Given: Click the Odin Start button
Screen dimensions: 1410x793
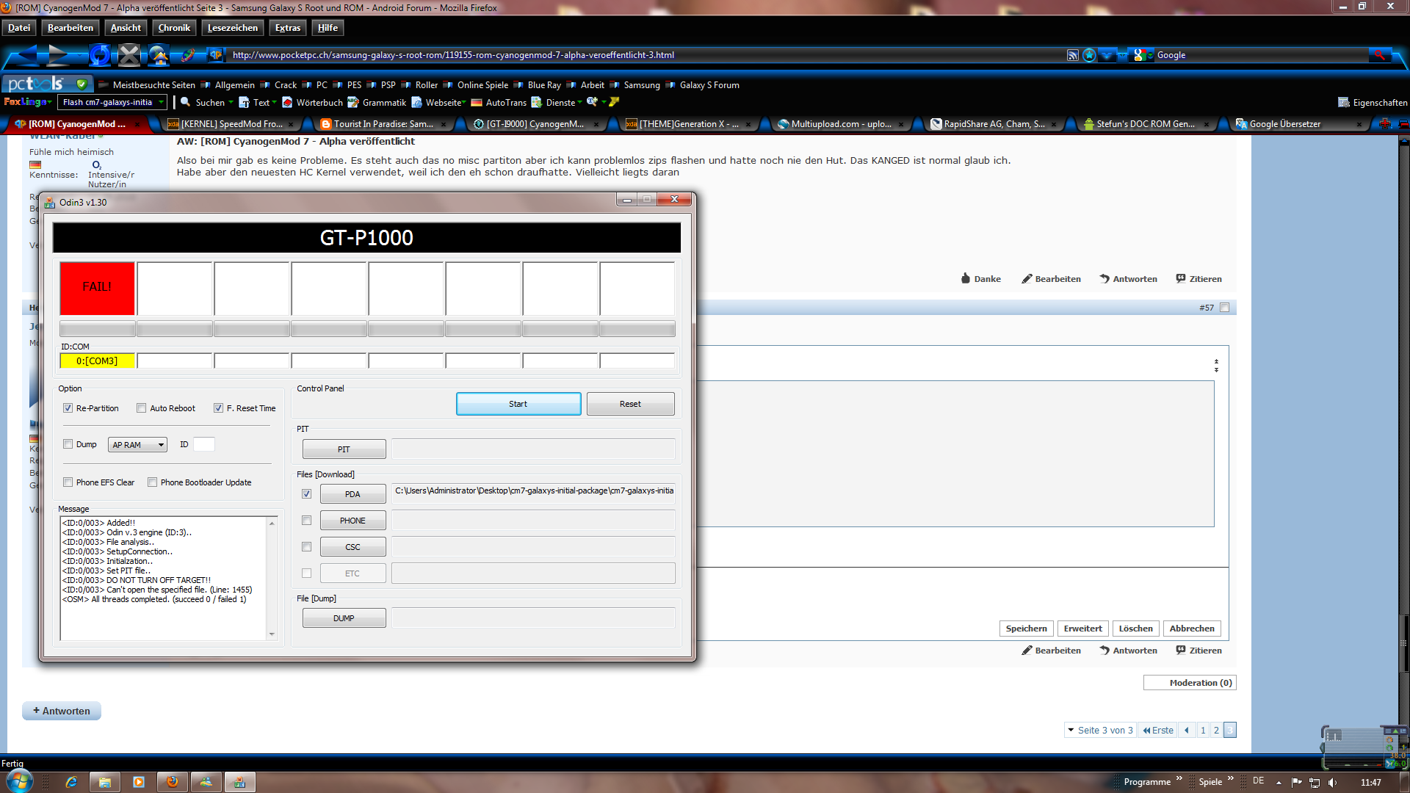Looking at the screenshot, I should pyautogui.click(x=518, y=404).
